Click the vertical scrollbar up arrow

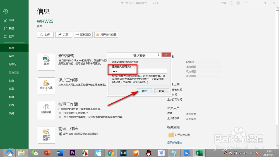[x=277, y=9]
